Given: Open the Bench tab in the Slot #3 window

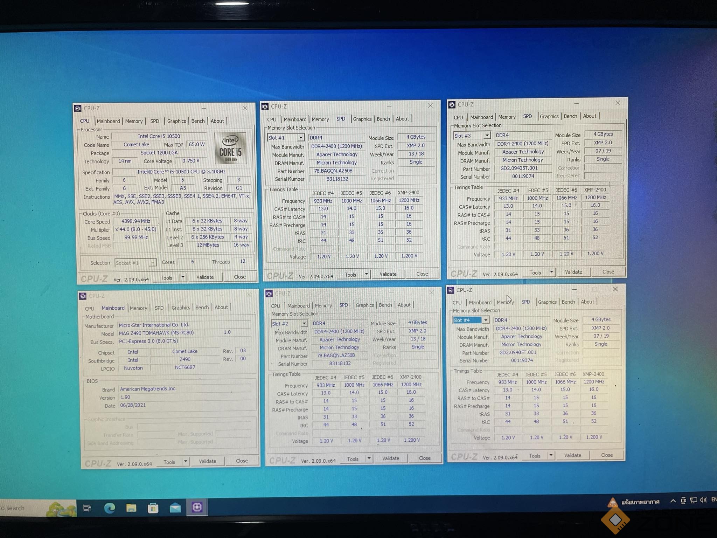Looking at the screenshot, I should pyautogui.click(x=570, y=116).
